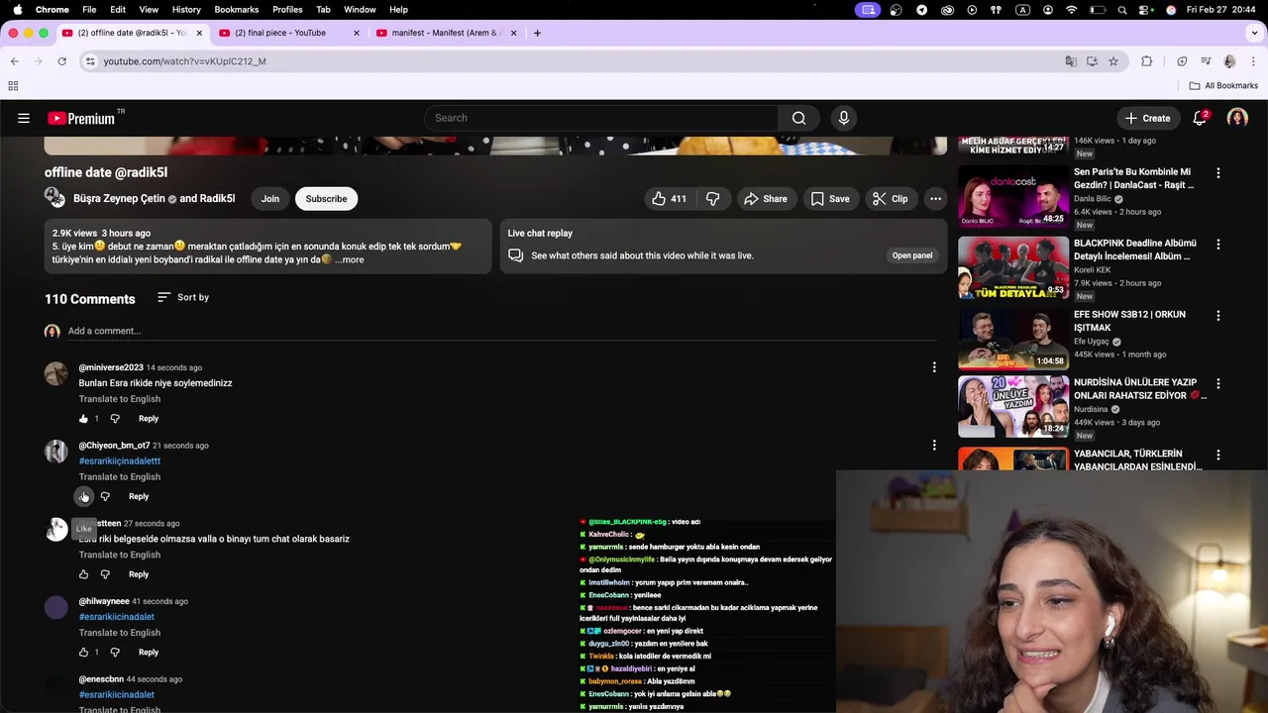Dislike the video

712,199
